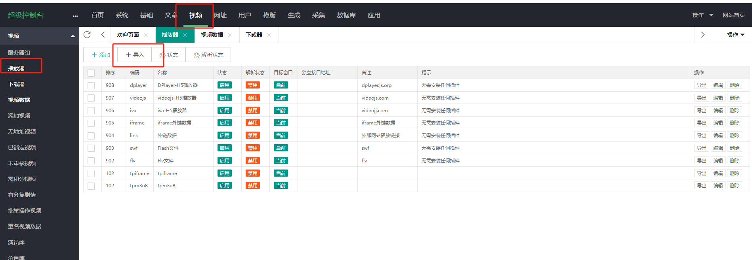This screenshot has width=752, height=260.
Task: Open the 数据库 top menu
Action: point(346,15)
